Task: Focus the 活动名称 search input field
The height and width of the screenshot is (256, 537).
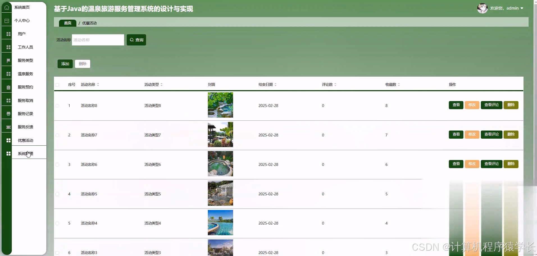Action: pyautogui.click(x=98, y=40)
